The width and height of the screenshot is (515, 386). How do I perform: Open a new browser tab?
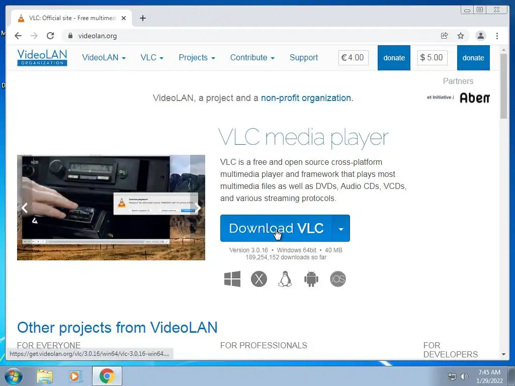coord(142,18)
